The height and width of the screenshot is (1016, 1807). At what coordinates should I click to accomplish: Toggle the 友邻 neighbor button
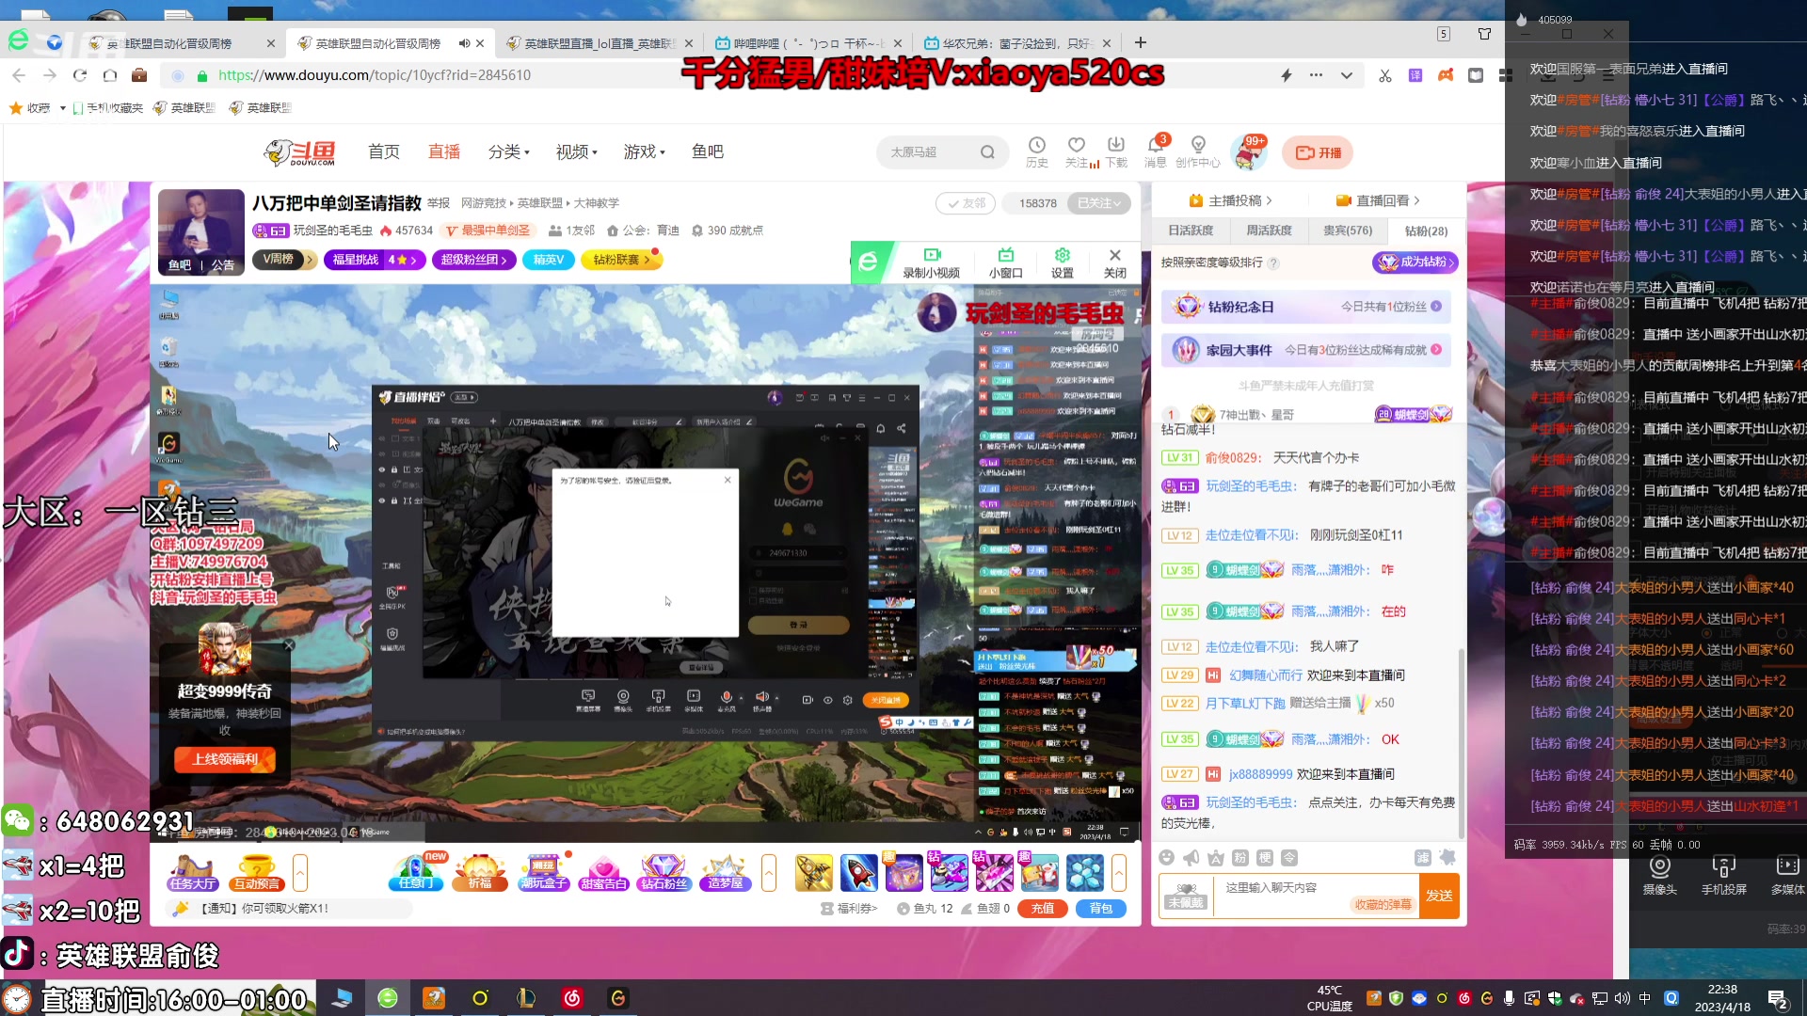(966, 203)
